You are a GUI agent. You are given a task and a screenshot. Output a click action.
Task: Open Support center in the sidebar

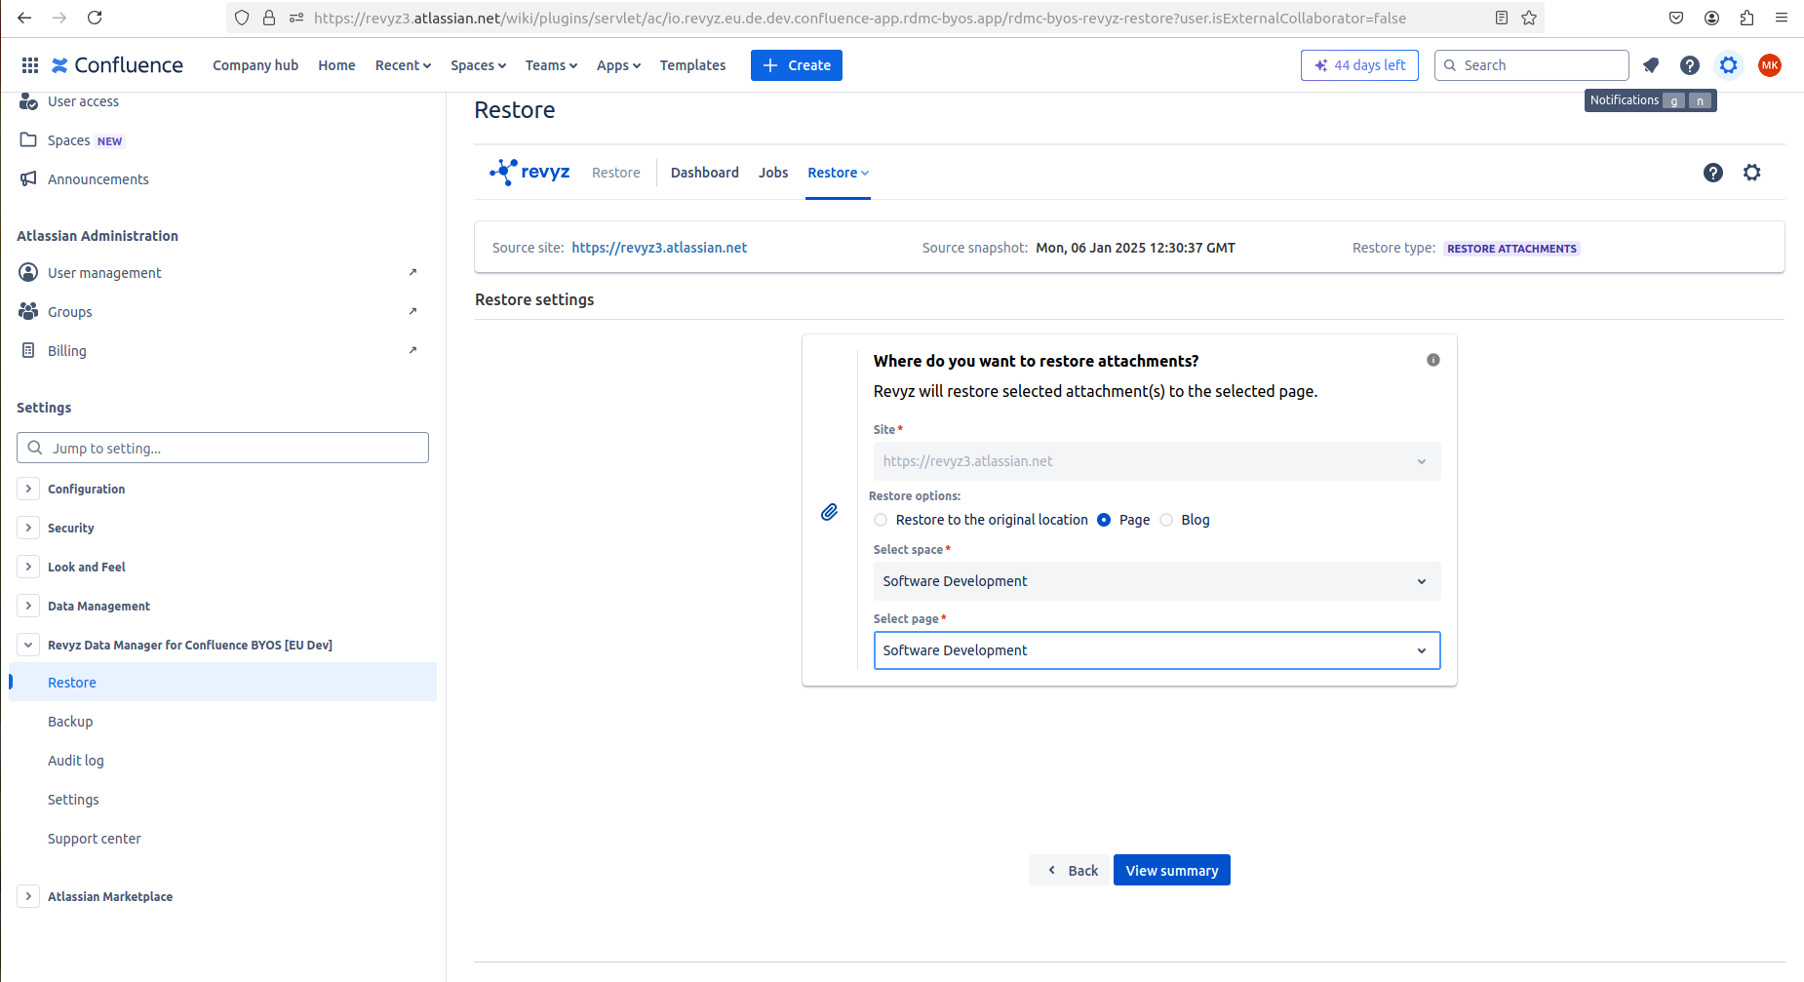coord(94,839)
